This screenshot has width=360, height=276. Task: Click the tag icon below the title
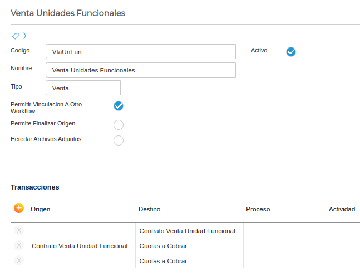pyautogui.click(x=16, y=36)
